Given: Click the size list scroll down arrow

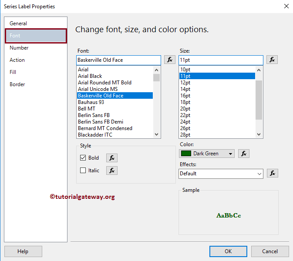Looking at the screenshot, I should pyautogui.click(x=259, y=134).
